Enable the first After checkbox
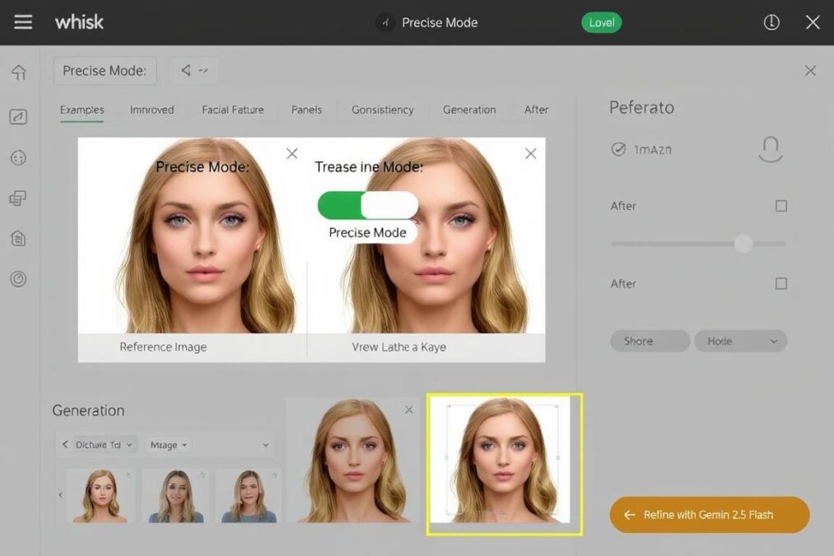 tap(780, 206)
